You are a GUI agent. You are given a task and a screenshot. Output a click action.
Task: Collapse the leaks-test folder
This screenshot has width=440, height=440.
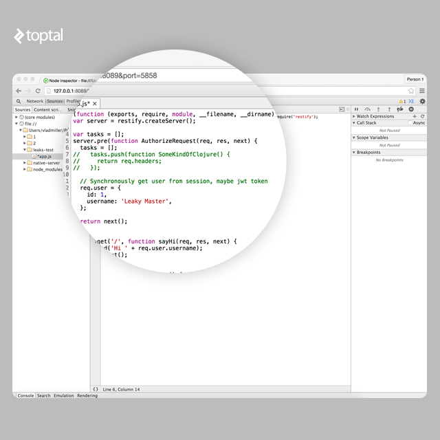click(25, 150)
